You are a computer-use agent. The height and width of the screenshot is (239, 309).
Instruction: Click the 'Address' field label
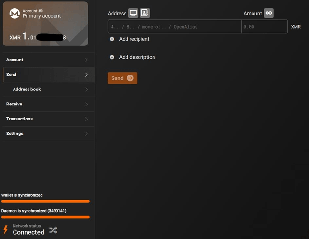point(117,13)
